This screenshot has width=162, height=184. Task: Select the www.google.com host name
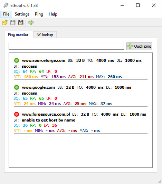coord(38,87)
